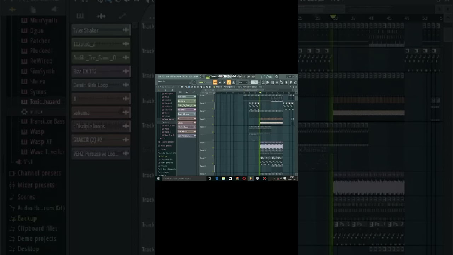
Task: Click the Search the web and Windows box
Action: (x=184, y=178)
